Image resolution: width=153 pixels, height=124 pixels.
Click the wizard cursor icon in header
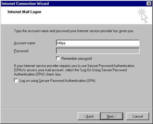(x=143, y=15)
